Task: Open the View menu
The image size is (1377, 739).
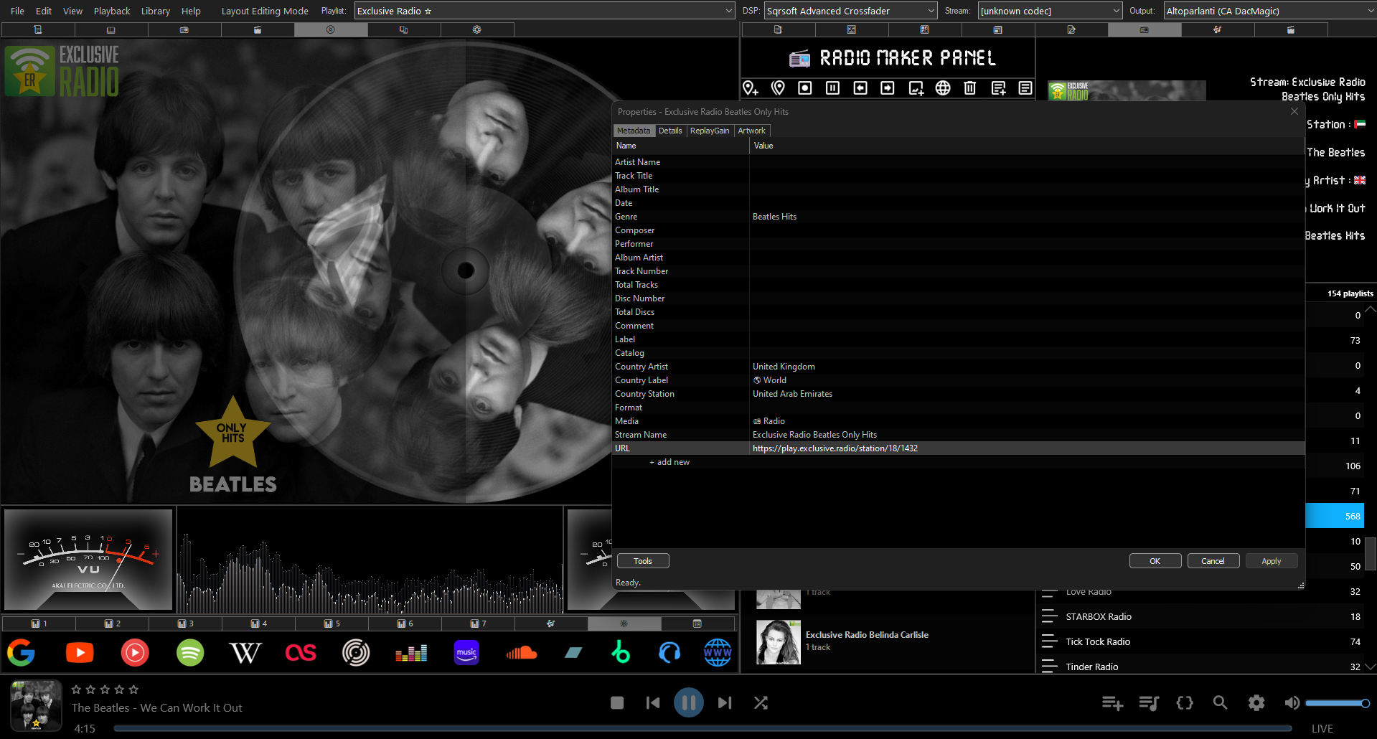Action: point(72,11)
